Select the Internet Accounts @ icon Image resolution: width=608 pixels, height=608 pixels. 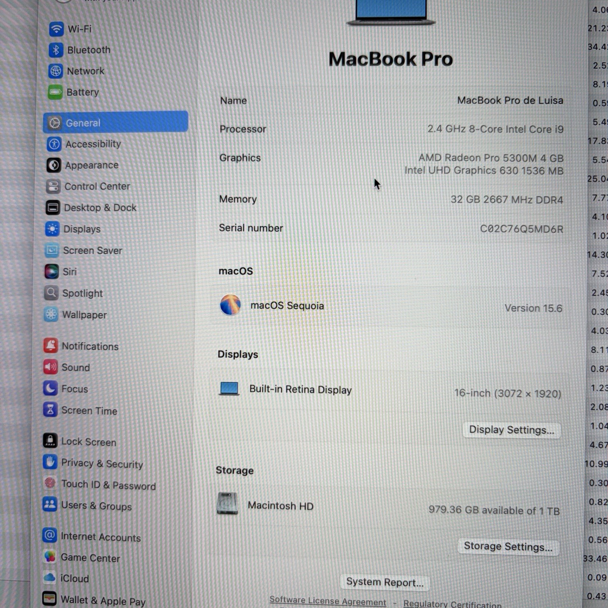coord(49,535)
